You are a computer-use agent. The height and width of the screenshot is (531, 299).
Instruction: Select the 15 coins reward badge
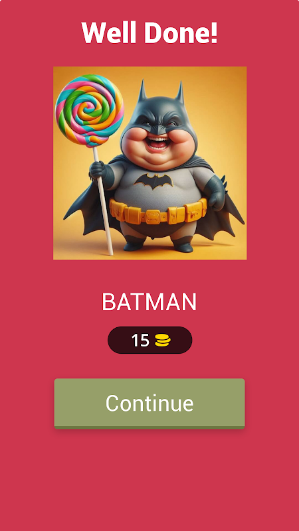pos(150,340)
